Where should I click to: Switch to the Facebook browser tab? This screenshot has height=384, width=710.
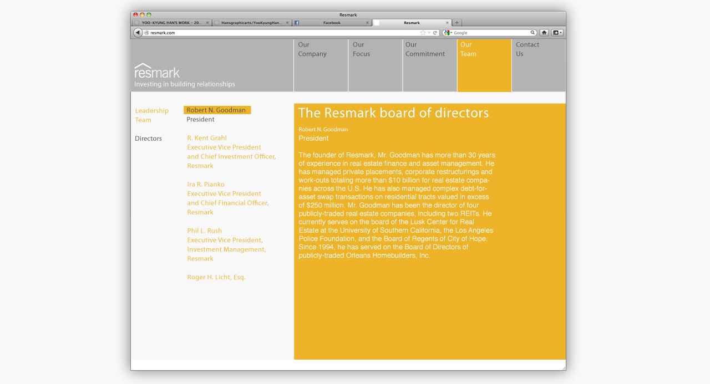coord(331,23)
